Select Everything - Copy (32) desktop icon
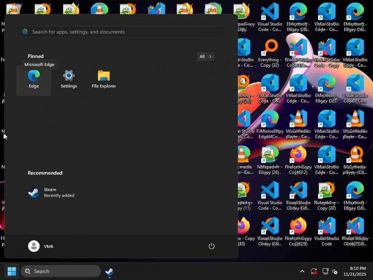373x280 pixels. (270, 53)
